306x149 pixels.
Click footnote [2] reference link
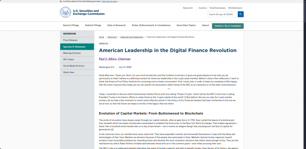(x=112, y=130)
